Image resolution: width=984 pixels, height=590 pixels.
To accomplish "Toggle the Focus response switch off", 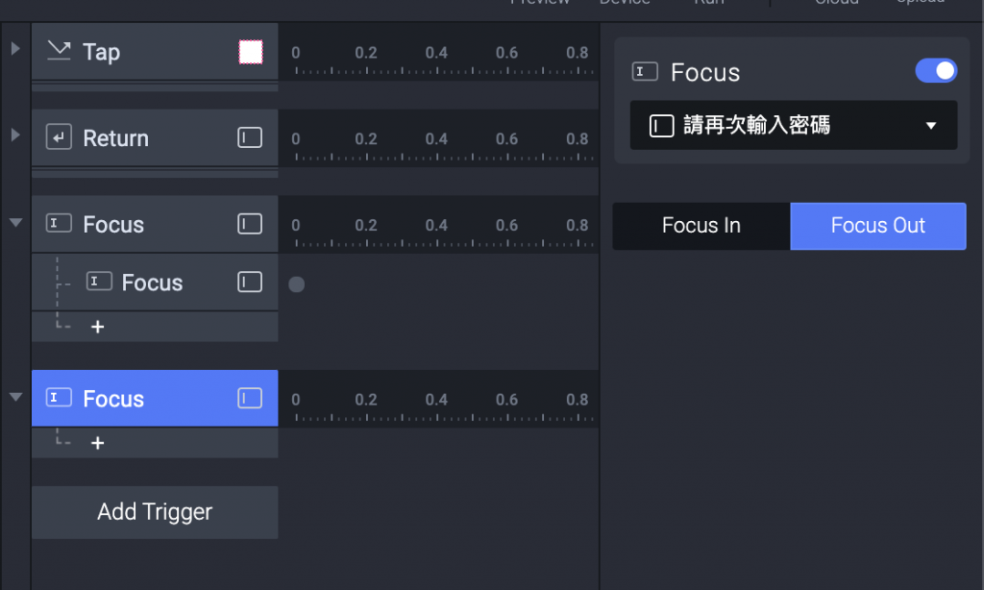I will pyautogui.click(x=936, y=71).
